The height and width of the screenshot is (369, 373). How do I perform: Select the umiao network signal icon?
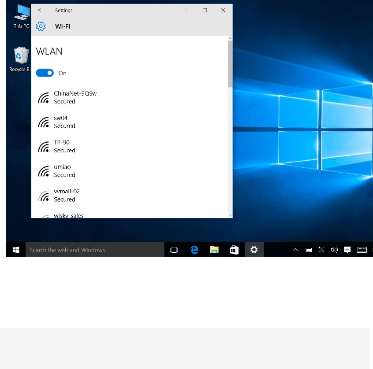(x=44, y=171)
